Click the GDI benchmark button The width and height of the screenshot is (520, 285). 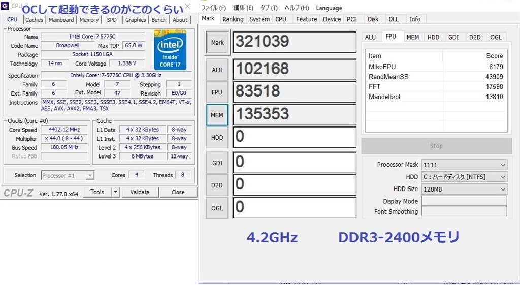pos(217,163)
